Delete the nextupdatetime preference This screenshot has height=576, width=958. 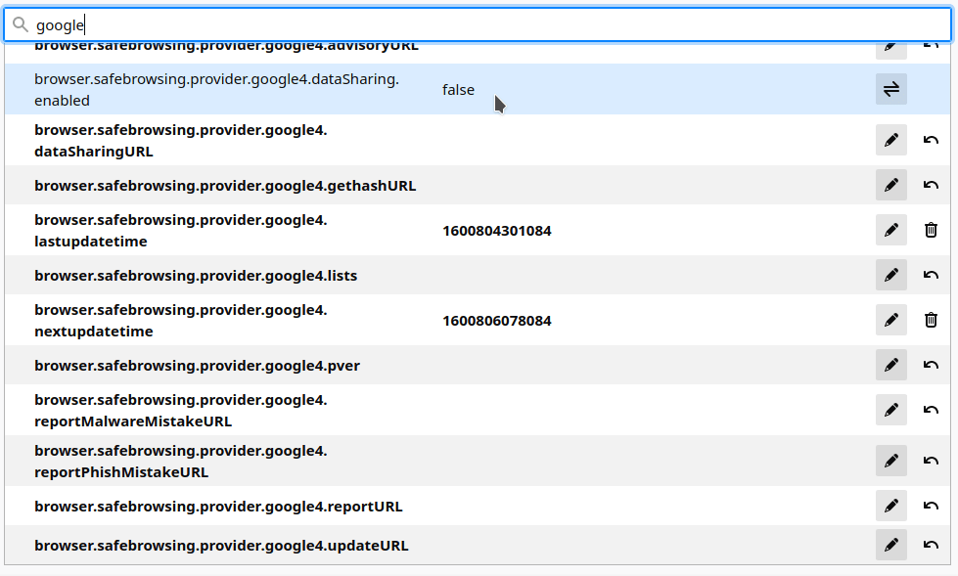click(931, 320)
